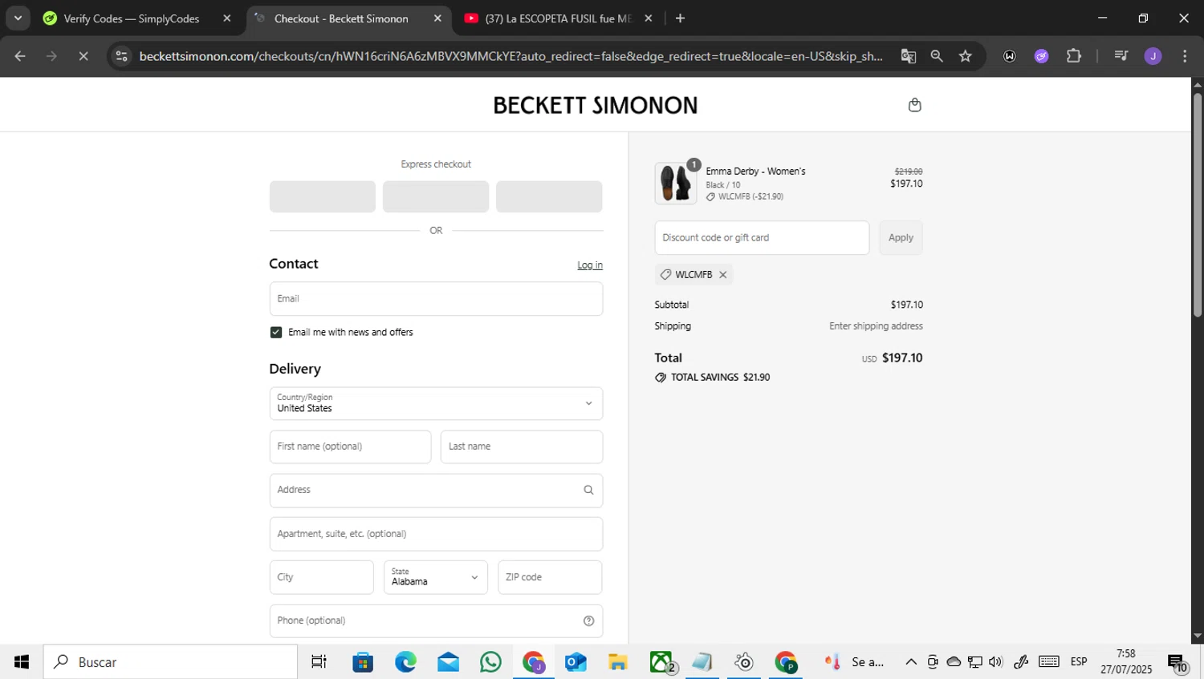
Task: Focus the City input field
Action: (322, 577)
